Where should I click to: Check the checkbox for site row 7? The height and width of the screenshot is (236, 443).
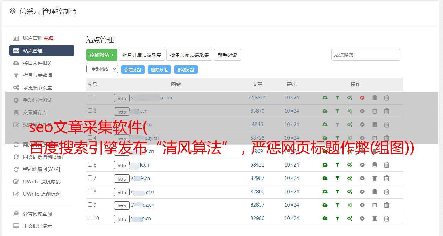click(x=90, y=178)
